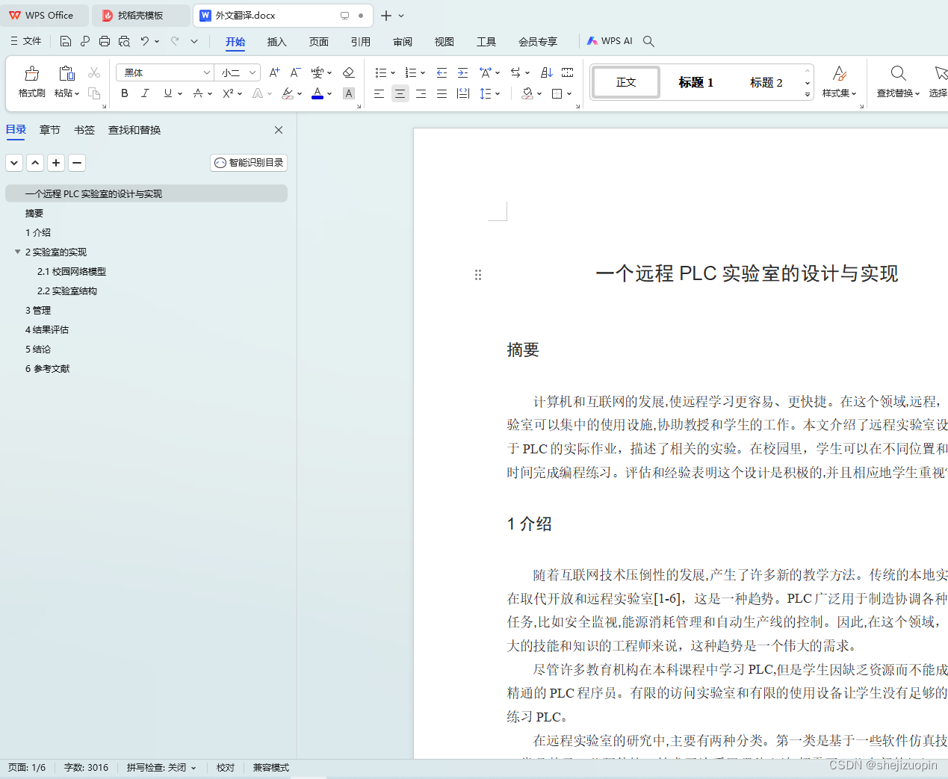Click the Cut scissors icon
The image size is (948, 779).
tap(94, 72)
